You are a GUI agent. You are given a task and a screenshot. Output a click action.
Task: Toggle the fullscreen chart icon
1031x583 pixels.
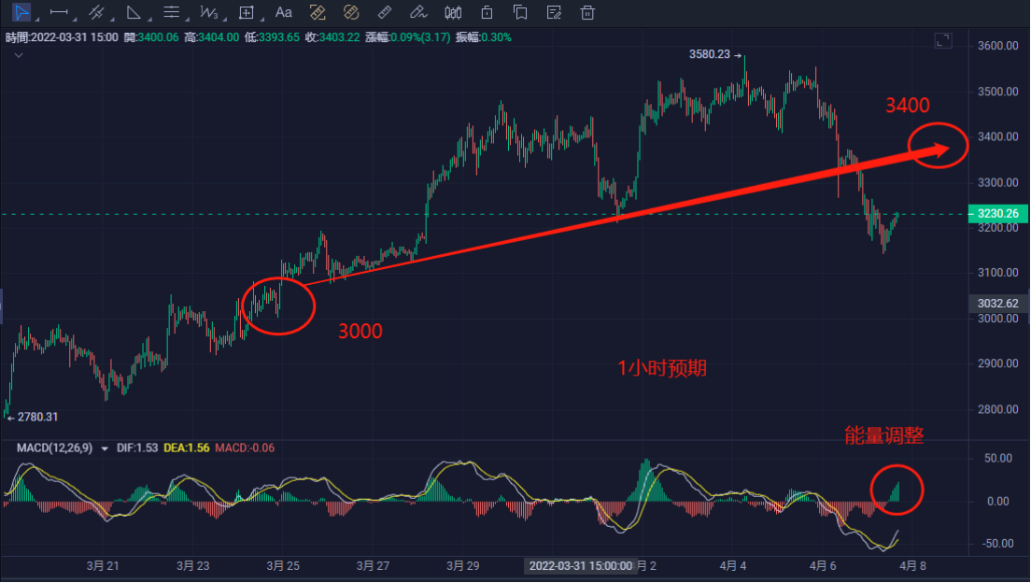[x=942, y=40]
